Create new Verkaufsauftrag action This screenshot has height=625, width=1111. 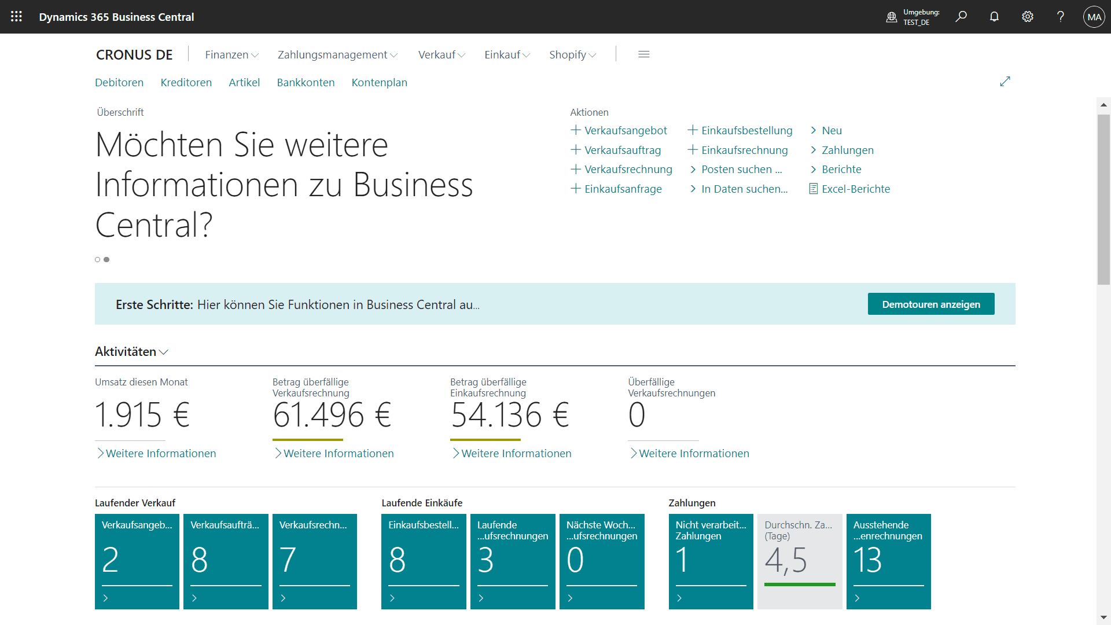click(x=616, y=150)
